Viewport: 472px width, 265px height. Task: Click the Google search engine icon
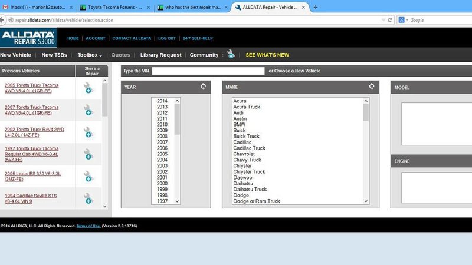(401, 20)
